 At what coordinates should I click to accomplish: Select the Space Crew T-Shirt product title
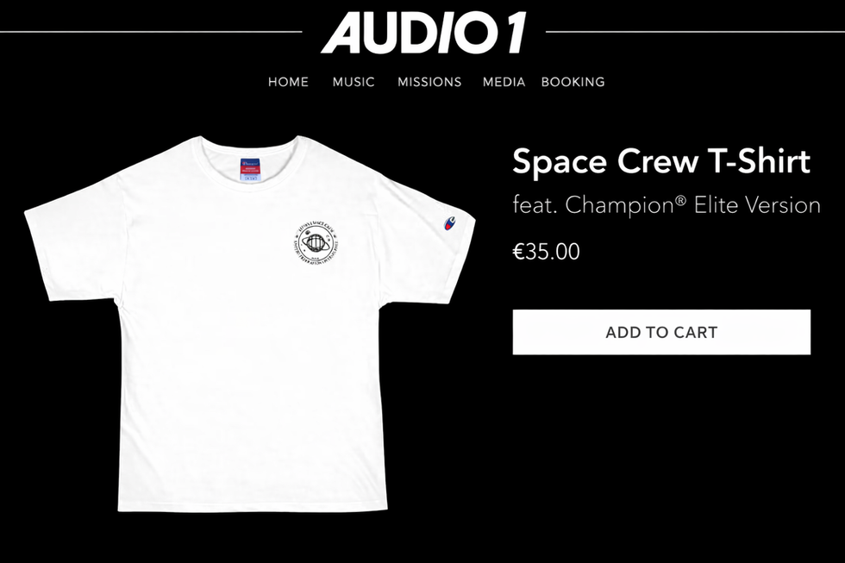[x=661, y=161]
